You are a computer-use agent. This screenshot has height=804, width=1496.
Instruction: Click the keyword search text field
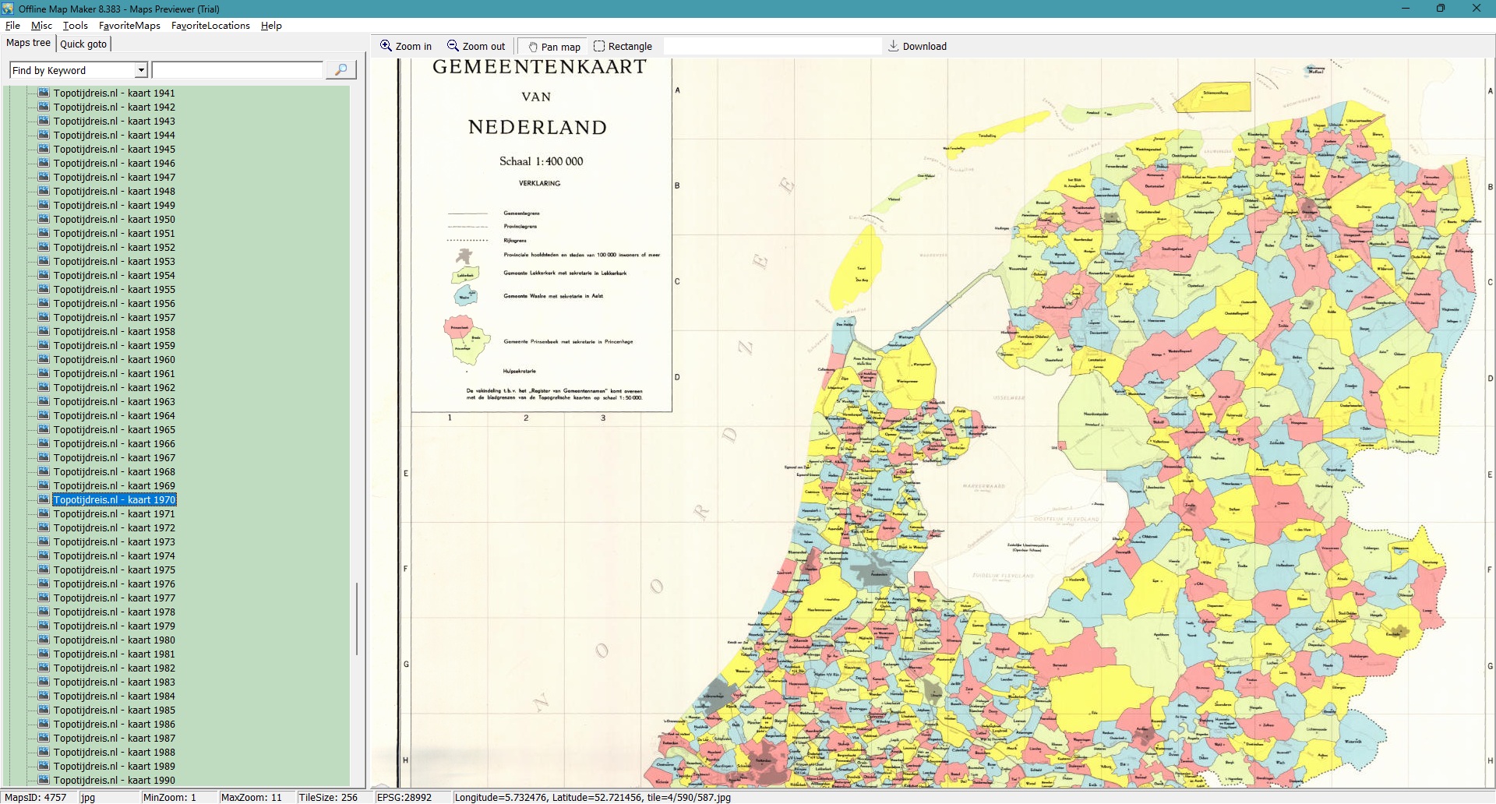click(x=237, y=71)
